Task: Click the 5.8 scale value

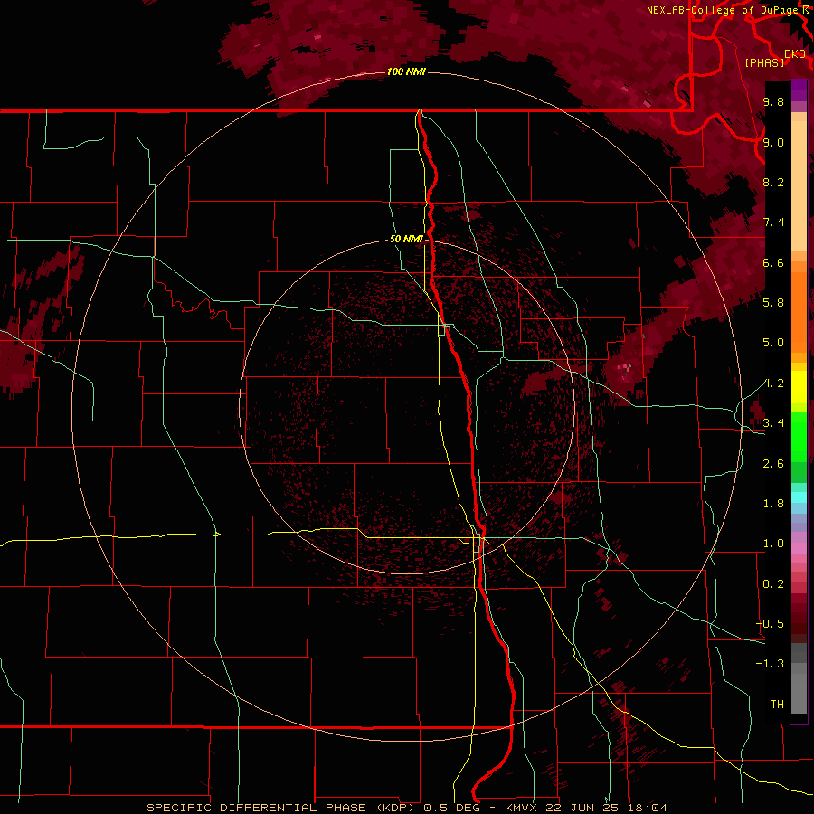Action: tap(773, 303)
